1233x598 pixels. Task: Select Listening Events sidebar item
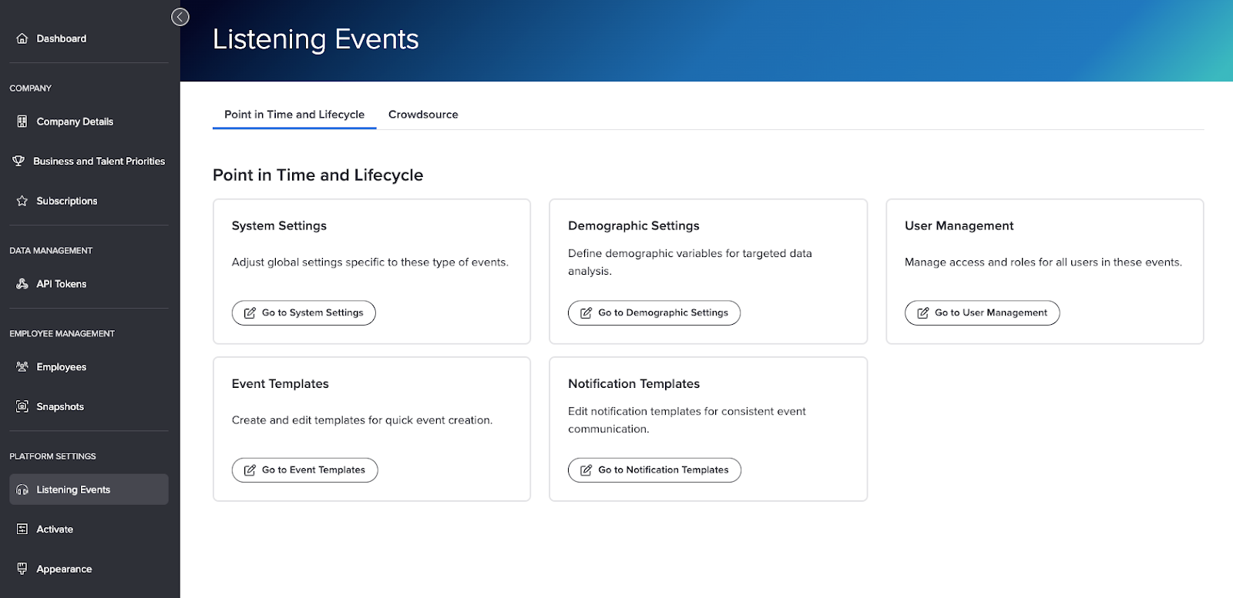(x=89, y=489)
